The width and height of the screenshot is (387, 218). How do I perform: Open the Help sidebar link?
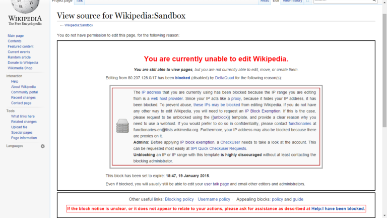[15, 81]
